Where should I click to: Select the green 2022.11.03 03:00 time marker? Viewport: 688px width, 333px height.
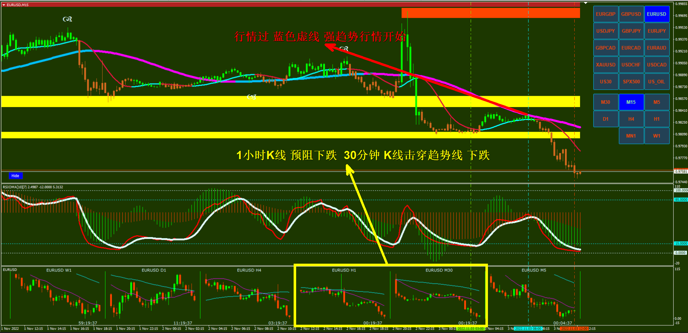470,329
